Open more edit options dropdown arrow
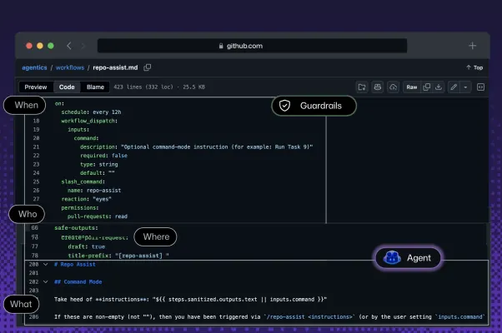The width and height of the screenshot is (502, 333). pyautogui.click(x=465, y=87)
